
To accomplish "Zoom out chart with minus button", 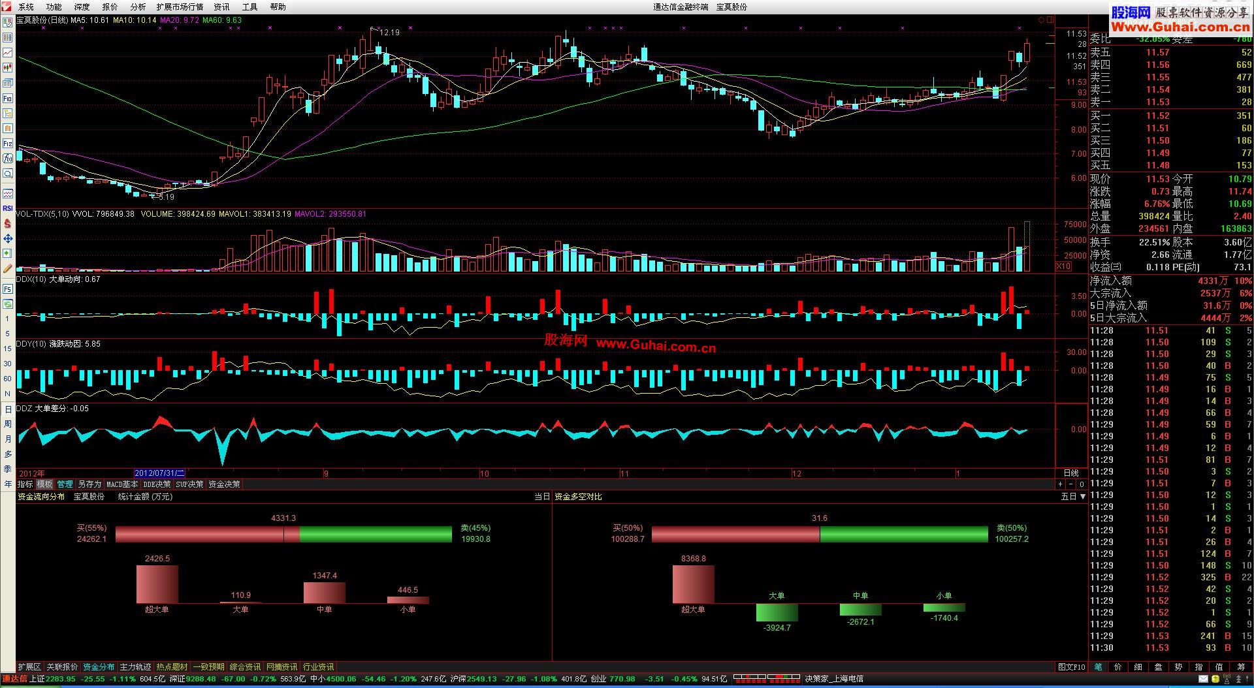I will pos(1071,484).
